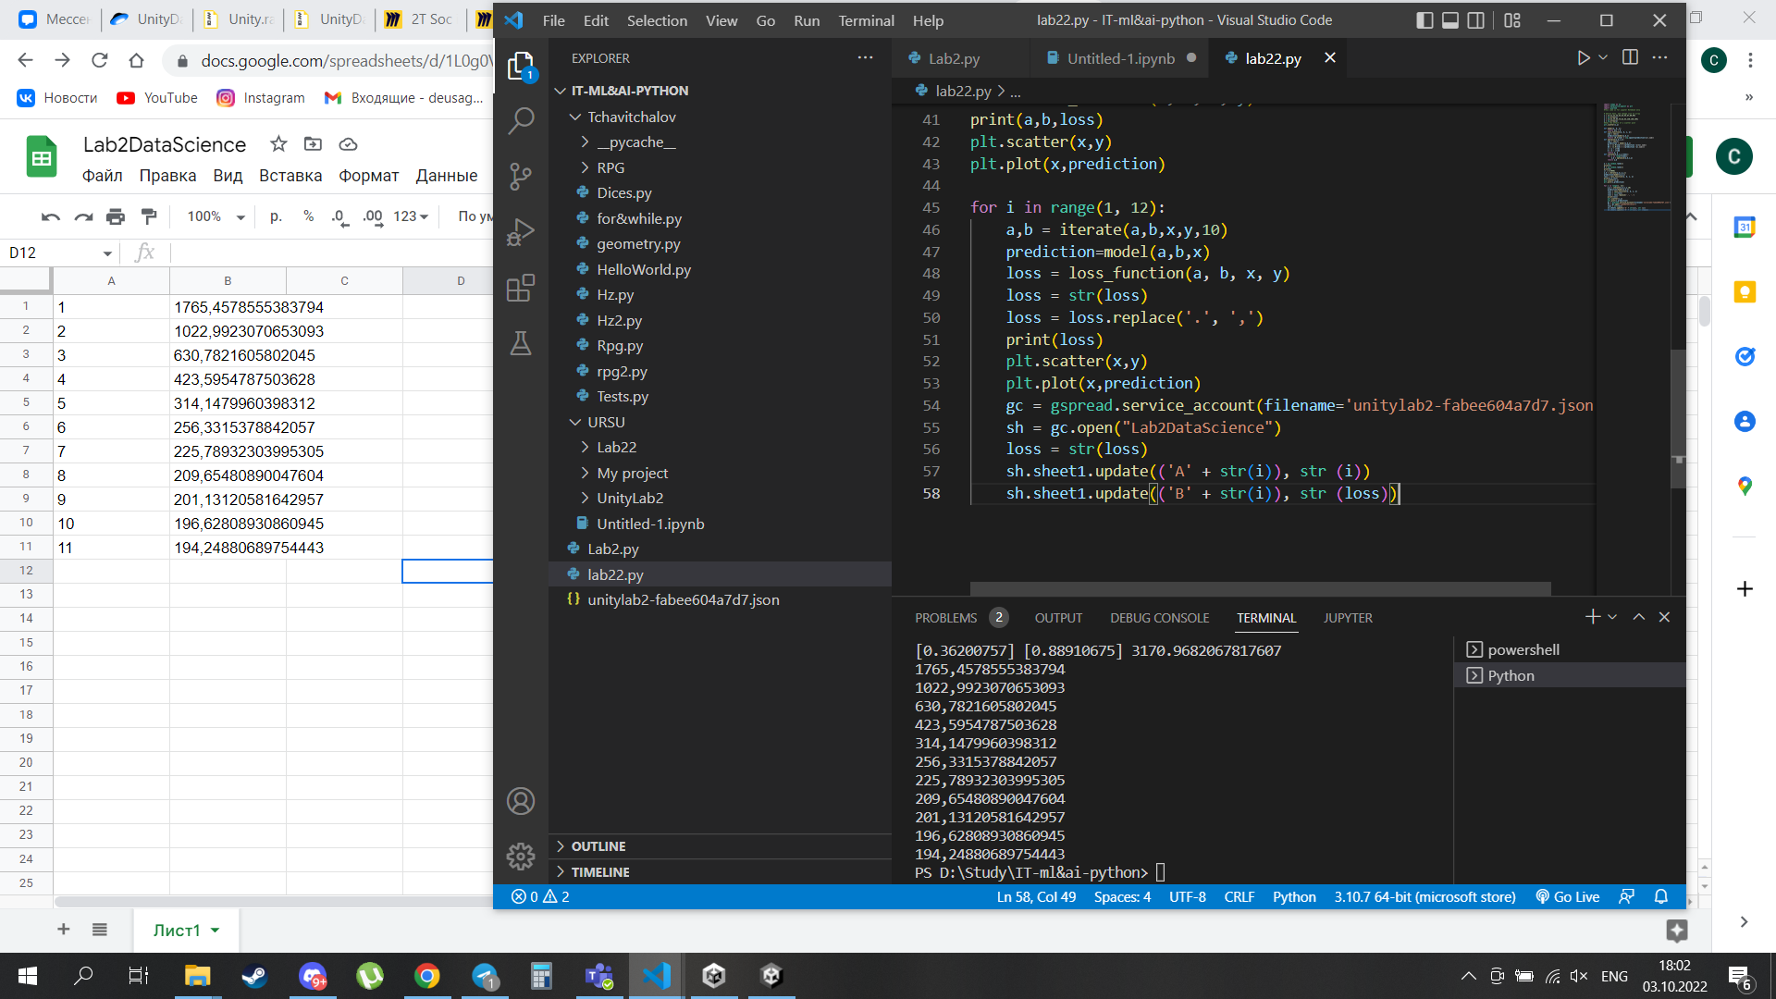Click the editor horizontal scrollbar
The width and height of the screenshot is (1776, 999).
1260,589
